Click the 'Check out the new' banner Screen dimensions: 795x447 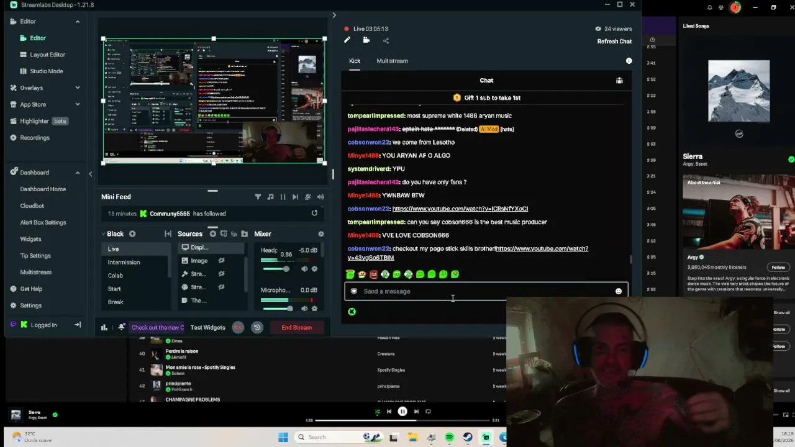(x=158, y=327)
